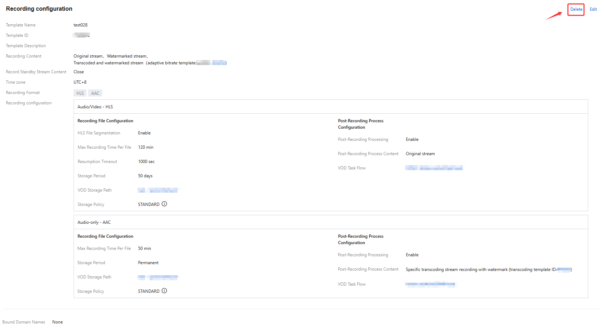Click the Audio/Video - HLS panel header
This screenshot has width=604, height=331.
click(95, 107)
